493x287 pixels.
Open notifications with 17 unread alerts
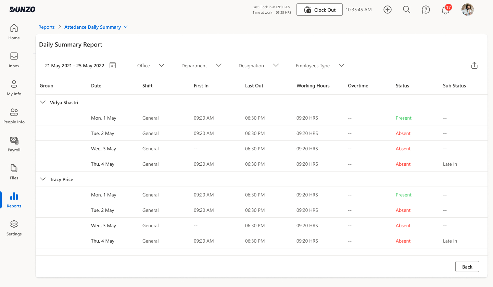pos(445,11)
